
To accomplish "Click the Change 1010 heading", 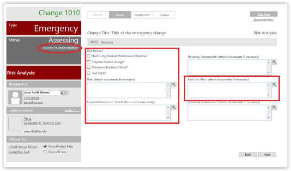I will click(x=59, y=13).
